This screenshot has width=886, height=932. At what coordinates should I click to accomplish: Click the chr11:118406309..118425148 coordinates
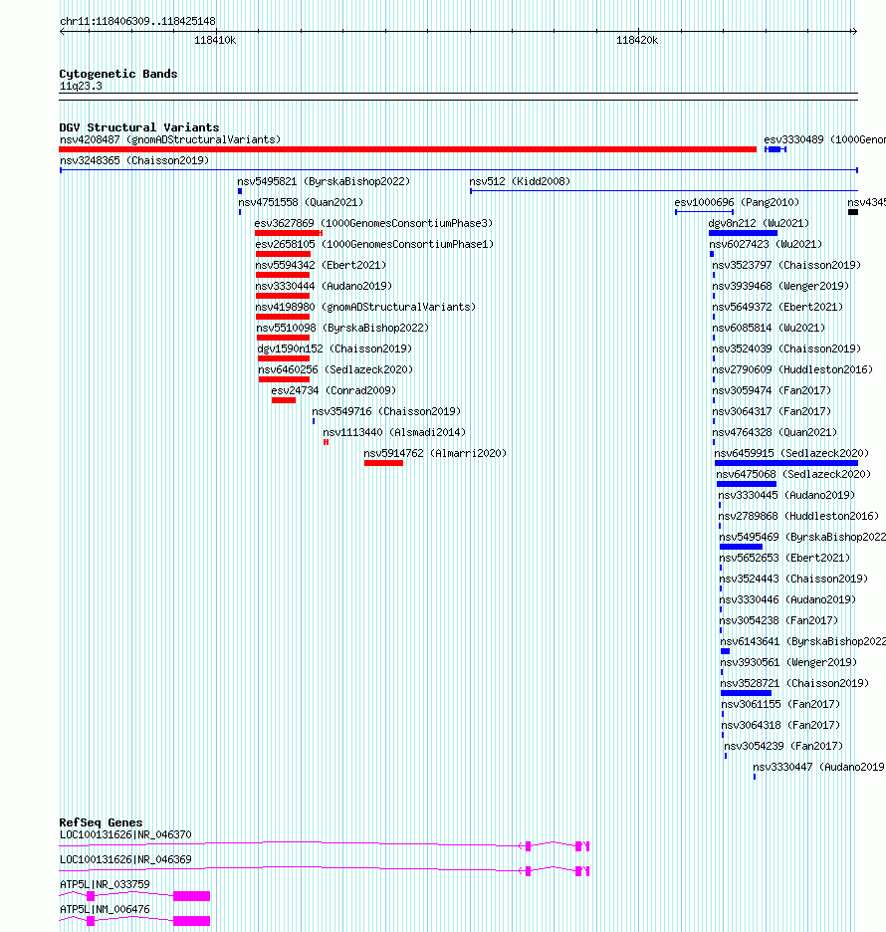pos(137,21)
